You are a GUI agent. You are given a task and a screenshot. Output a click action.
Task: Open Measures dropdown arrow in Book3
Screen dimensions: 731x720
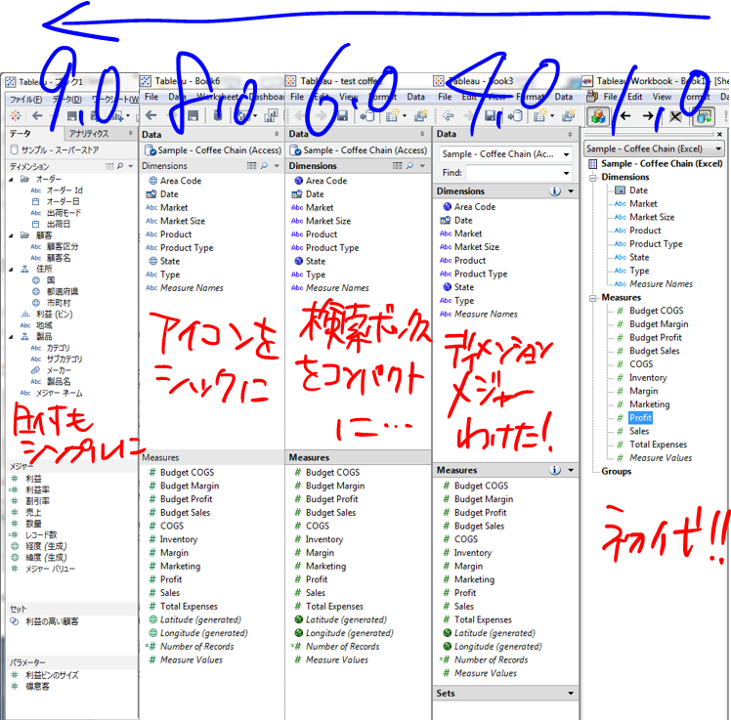pos(571,470)
